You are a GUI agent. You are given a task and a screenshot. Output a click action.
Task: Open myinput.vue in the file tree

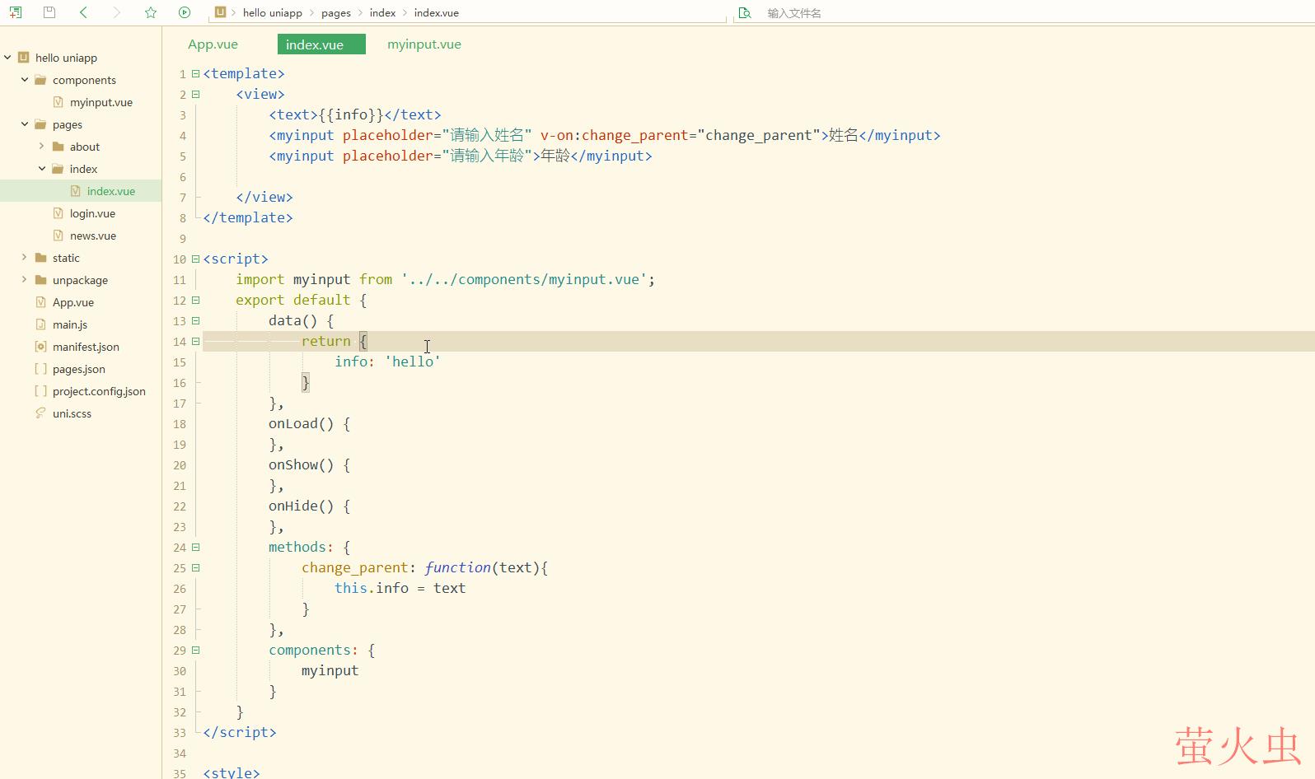click(x=101, y=102)
